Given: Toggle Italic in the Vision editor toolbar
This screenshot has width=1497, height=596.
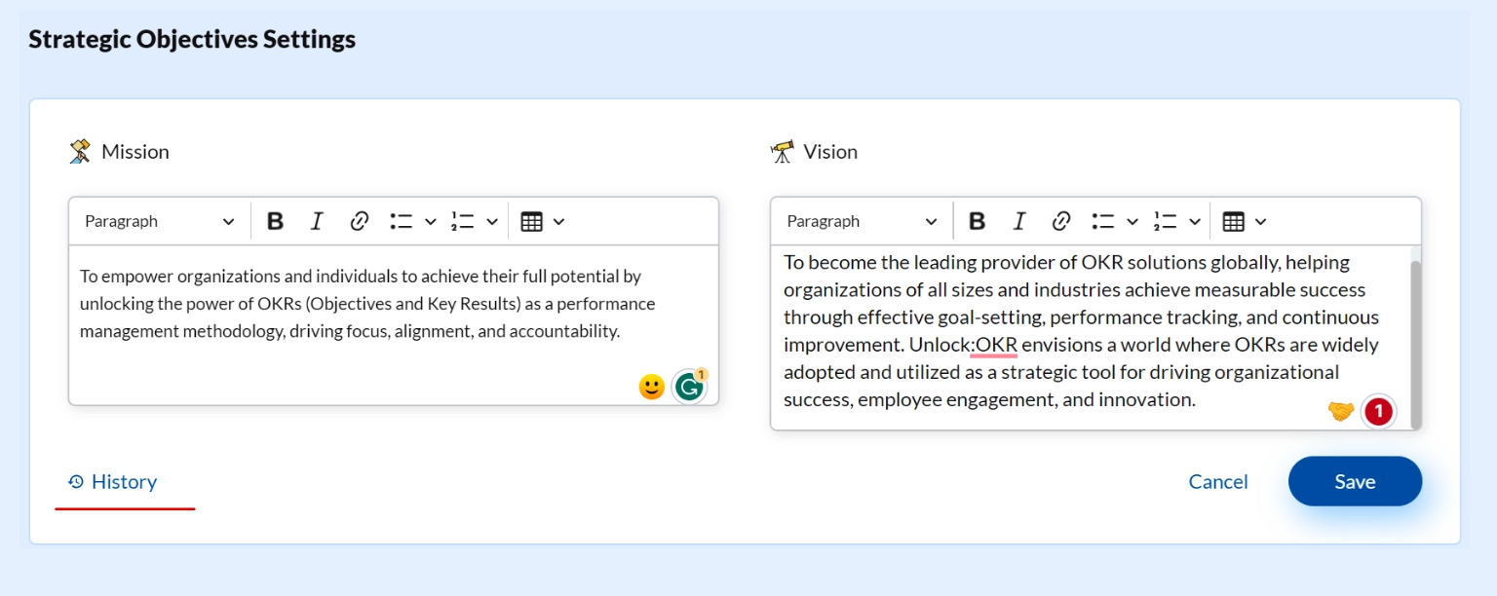Looking at the screenshot, I should (1018, 221).
